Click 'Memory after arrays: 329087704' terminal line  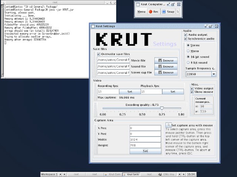[25, 39]
